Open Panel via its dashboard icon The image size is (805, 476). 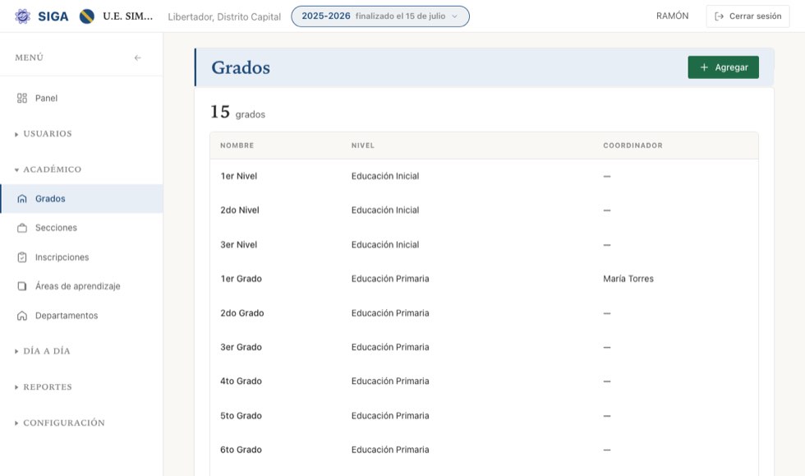click(x=22, y=98)
